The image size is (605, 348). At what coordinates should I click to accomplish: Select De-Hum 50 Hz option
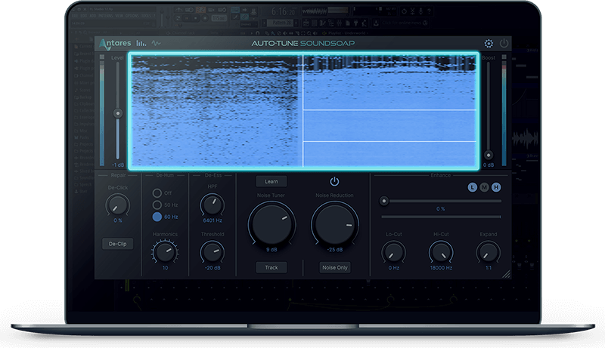(x=157, y=205)
